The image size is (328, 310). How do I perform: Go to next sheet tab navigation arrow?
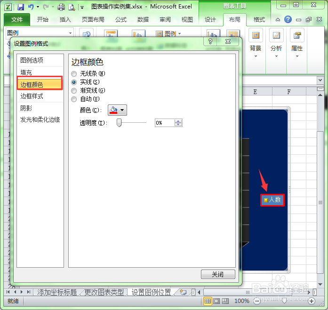click(22, 292)
